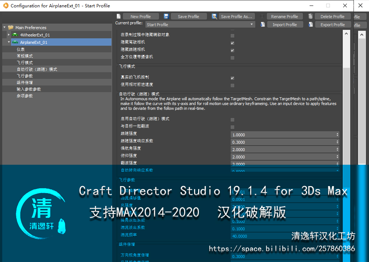Click the 跟随强度响应系数 spinner arrows
Screen dimensions: 369x262
click(337, 142)
